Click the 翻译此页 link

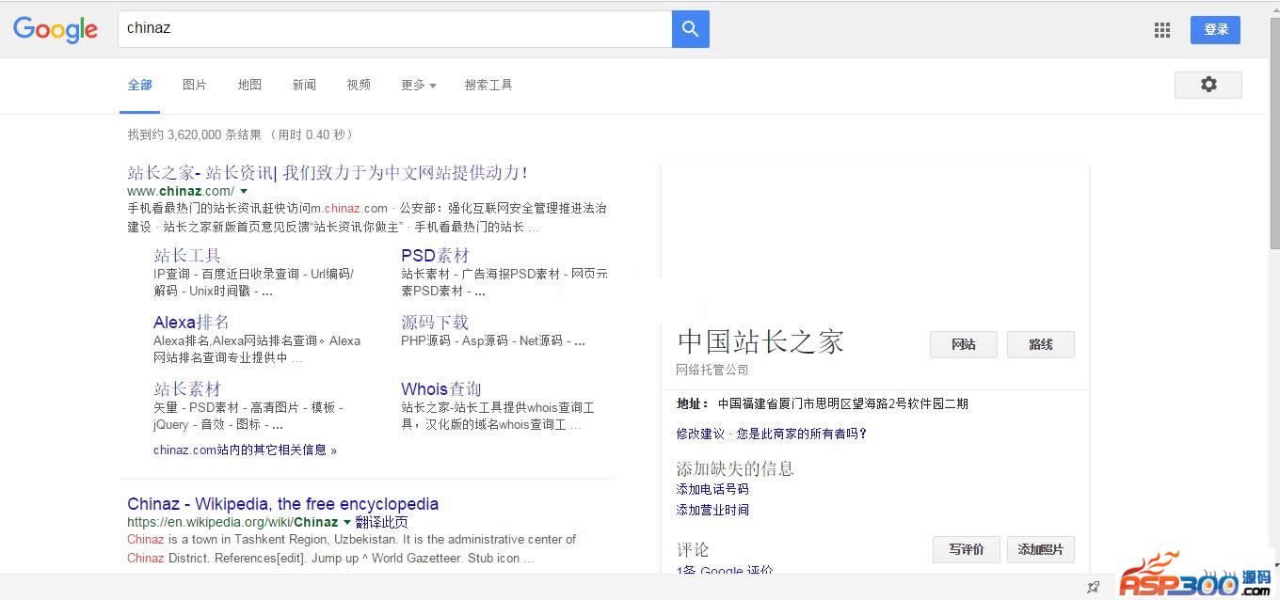coord(382,522)
